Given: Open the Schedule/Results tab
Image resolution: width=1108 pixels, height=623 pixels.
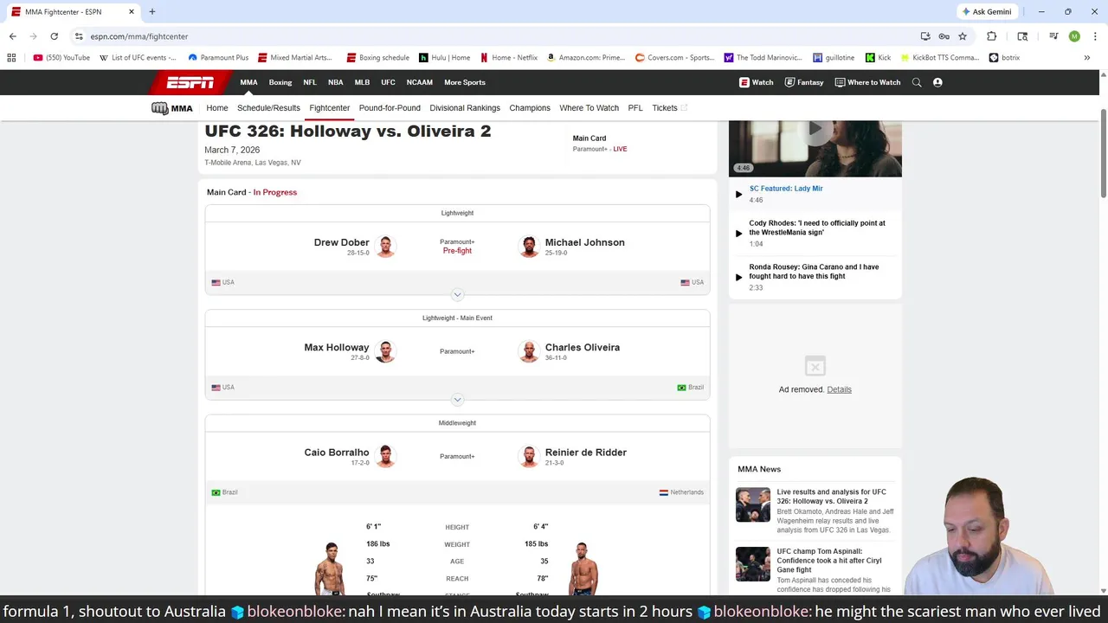Looking at the screenshot, I should (x=268, y=108).
